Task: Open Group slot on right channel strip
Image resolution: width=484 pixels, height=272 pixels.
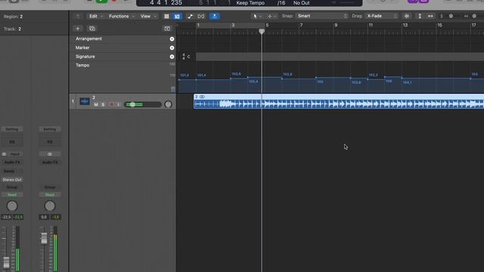Action: click(50, 187)
